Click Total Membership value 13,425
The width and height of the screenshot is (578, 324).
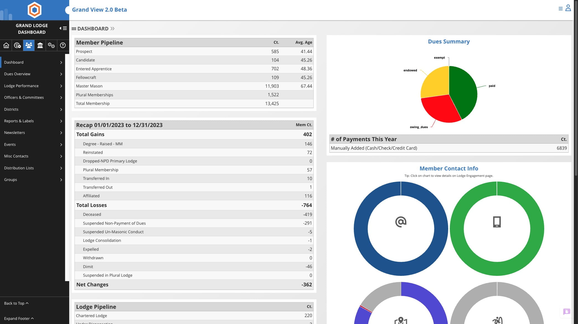[272, 103]
